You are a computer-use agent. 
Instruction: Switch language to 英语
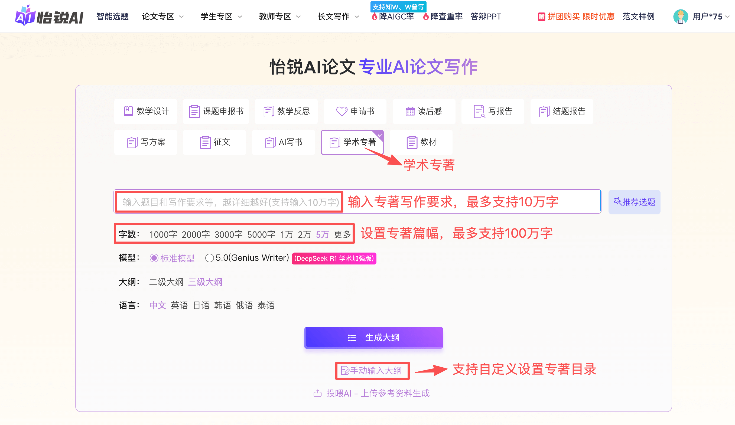(x=179, y=305)
